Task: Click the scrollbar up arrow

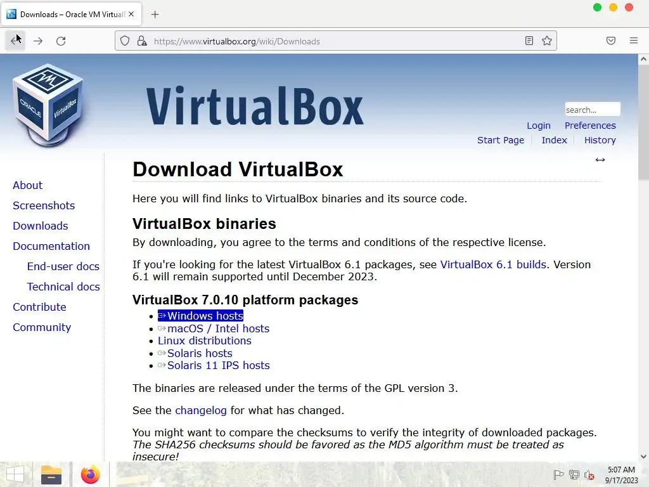Action: [x=643, y=59]
